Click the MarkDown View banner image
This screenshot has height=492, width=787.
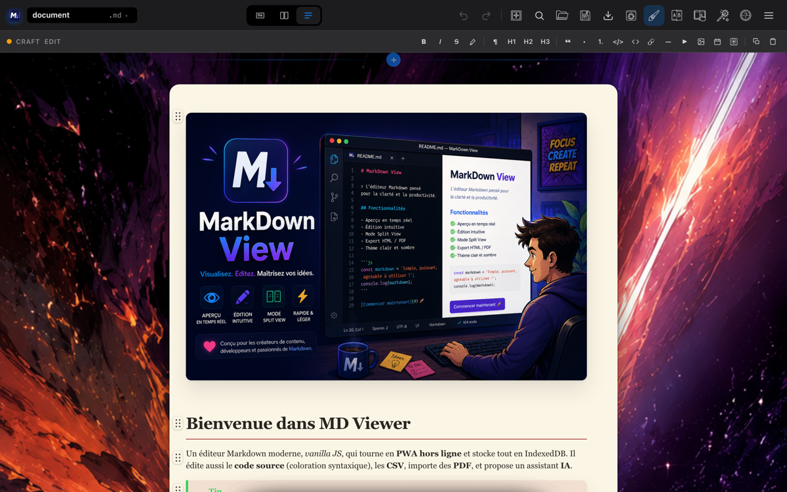pos(386,246)
